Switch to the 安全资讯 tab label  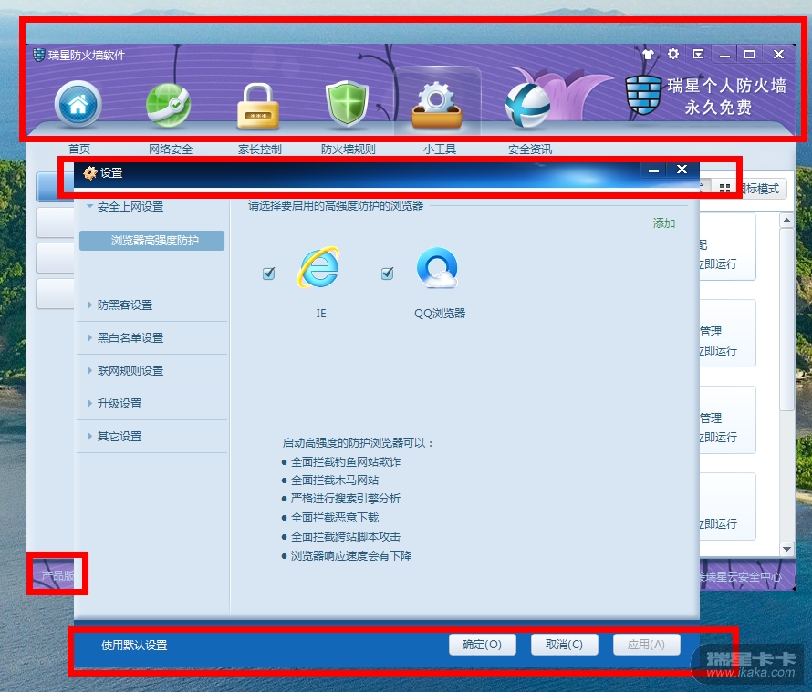(530, 149)
